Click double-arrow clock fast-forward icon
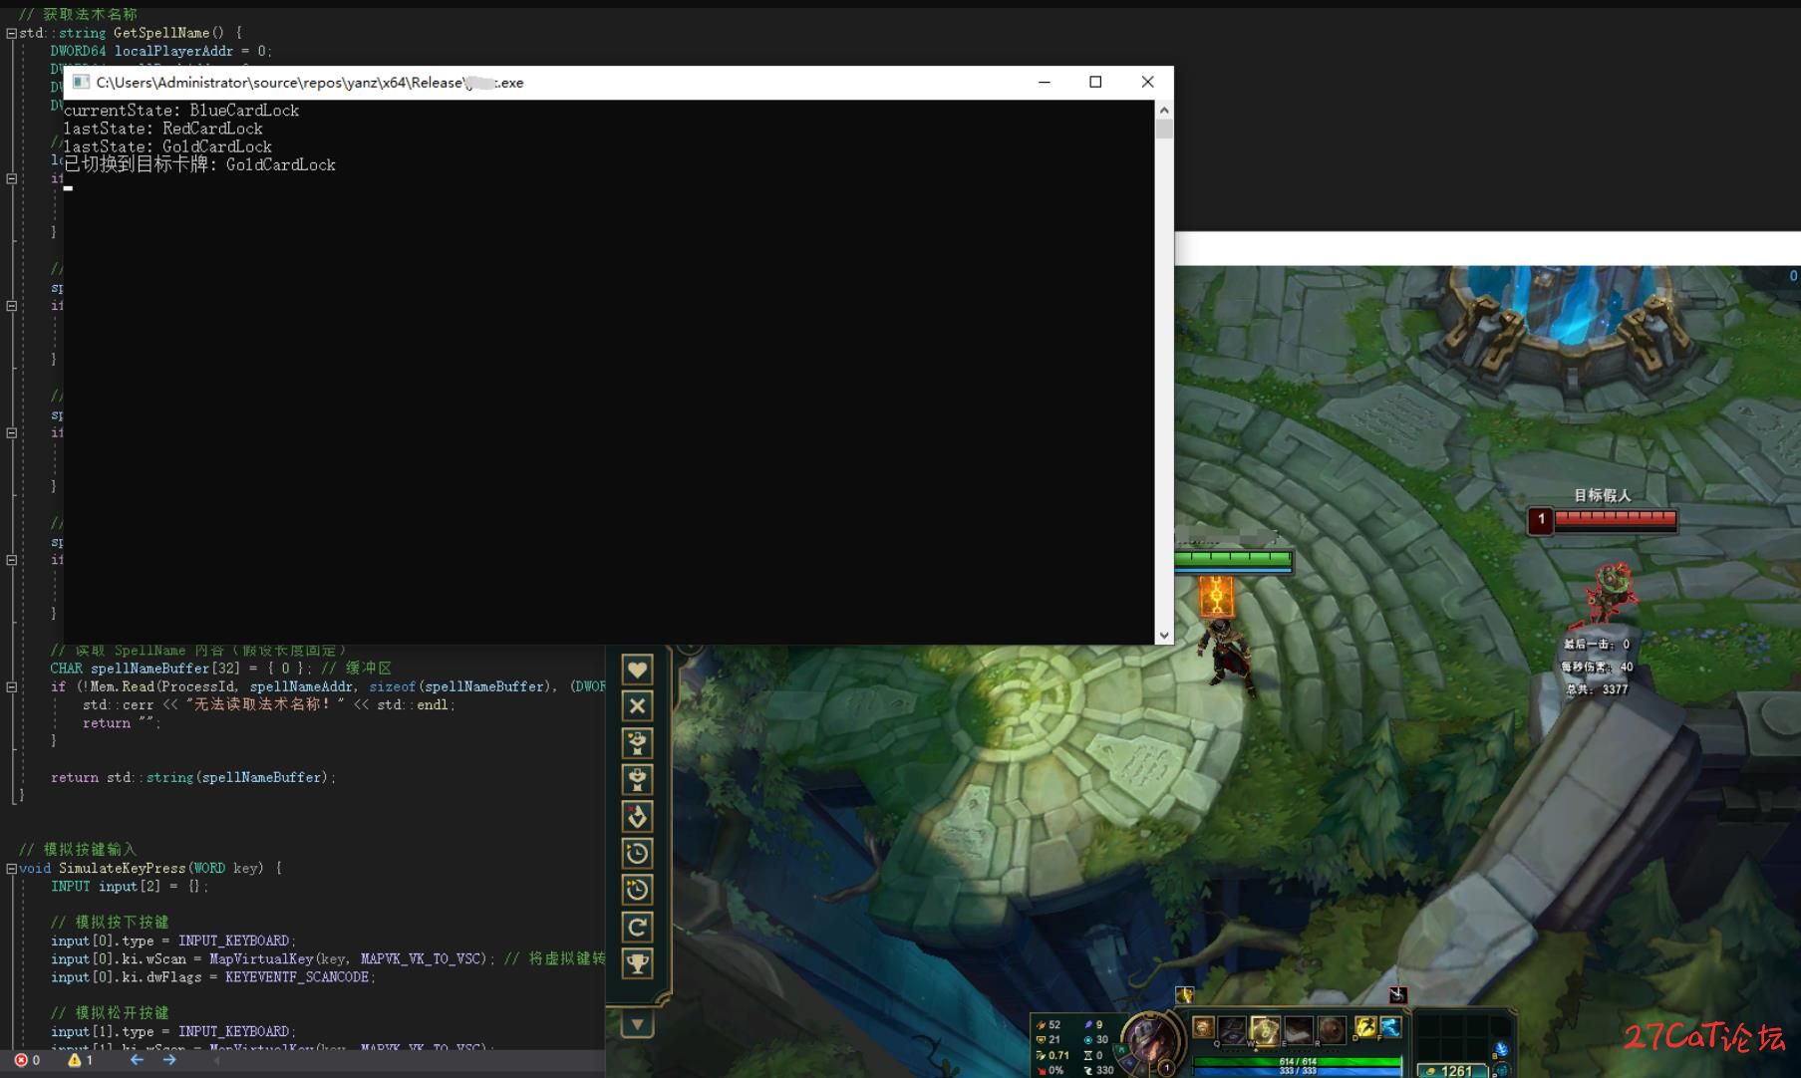 637,891
